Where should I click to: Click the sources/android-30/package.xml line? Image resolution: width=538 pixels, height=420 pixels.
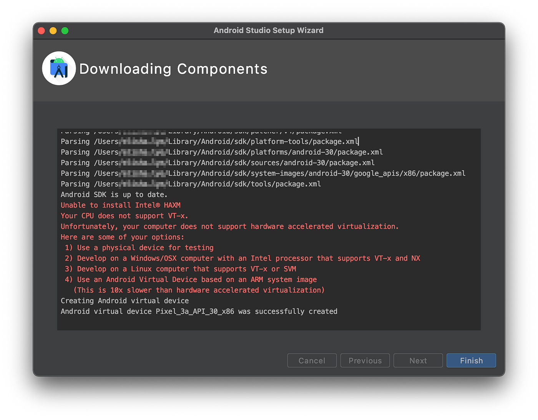[x=218, y=163]
